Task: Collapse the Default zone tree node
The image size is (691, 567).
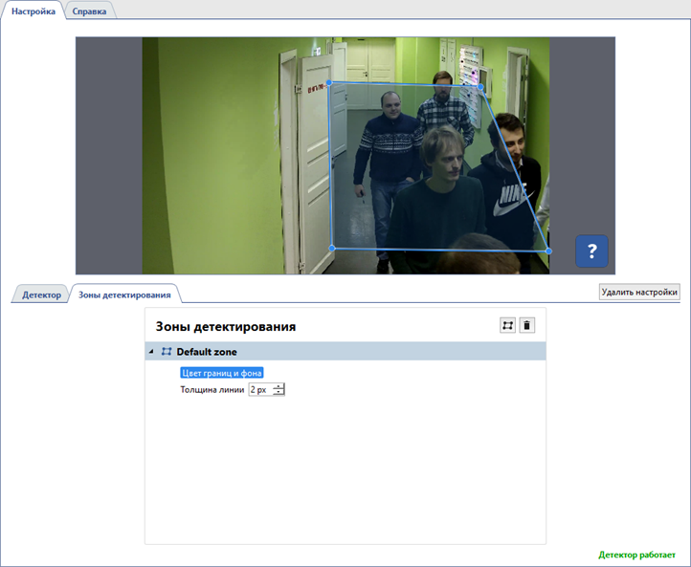Action: pyautogui.click(x=151, y=352)
